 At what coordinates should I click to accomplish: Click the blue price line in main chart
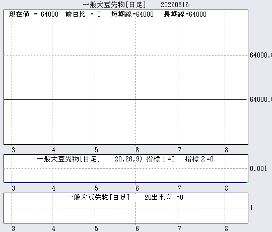click(x=125, y=100)
